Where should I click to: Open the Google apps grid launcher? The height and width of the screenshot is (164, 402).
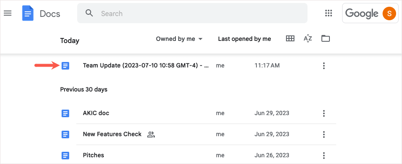[329, 13]
